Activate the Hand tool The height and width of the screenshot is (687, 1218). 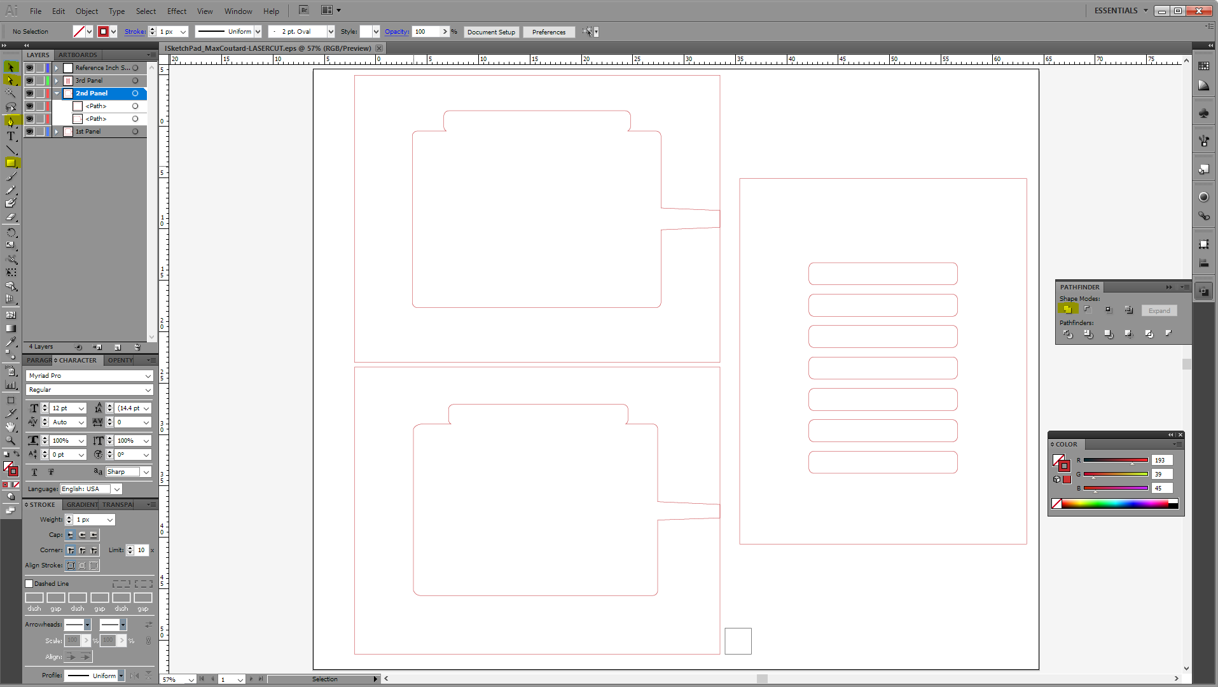(x=11, y=426)
